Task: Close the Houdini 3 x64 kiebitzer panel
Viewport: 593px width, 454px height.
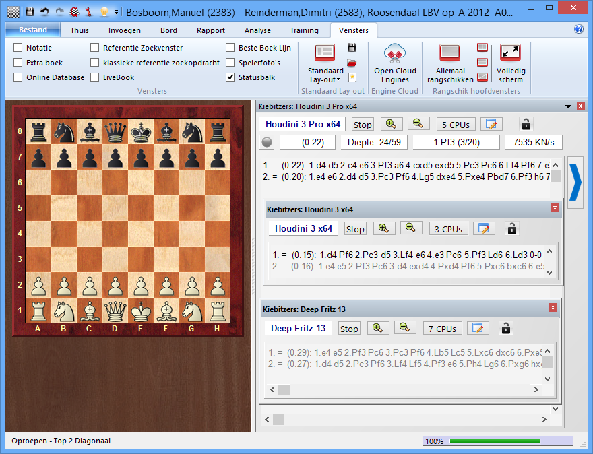Action: pos(555,208)
